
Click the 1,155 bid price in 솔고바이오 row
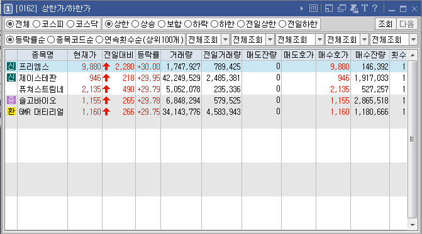[340, 100]
